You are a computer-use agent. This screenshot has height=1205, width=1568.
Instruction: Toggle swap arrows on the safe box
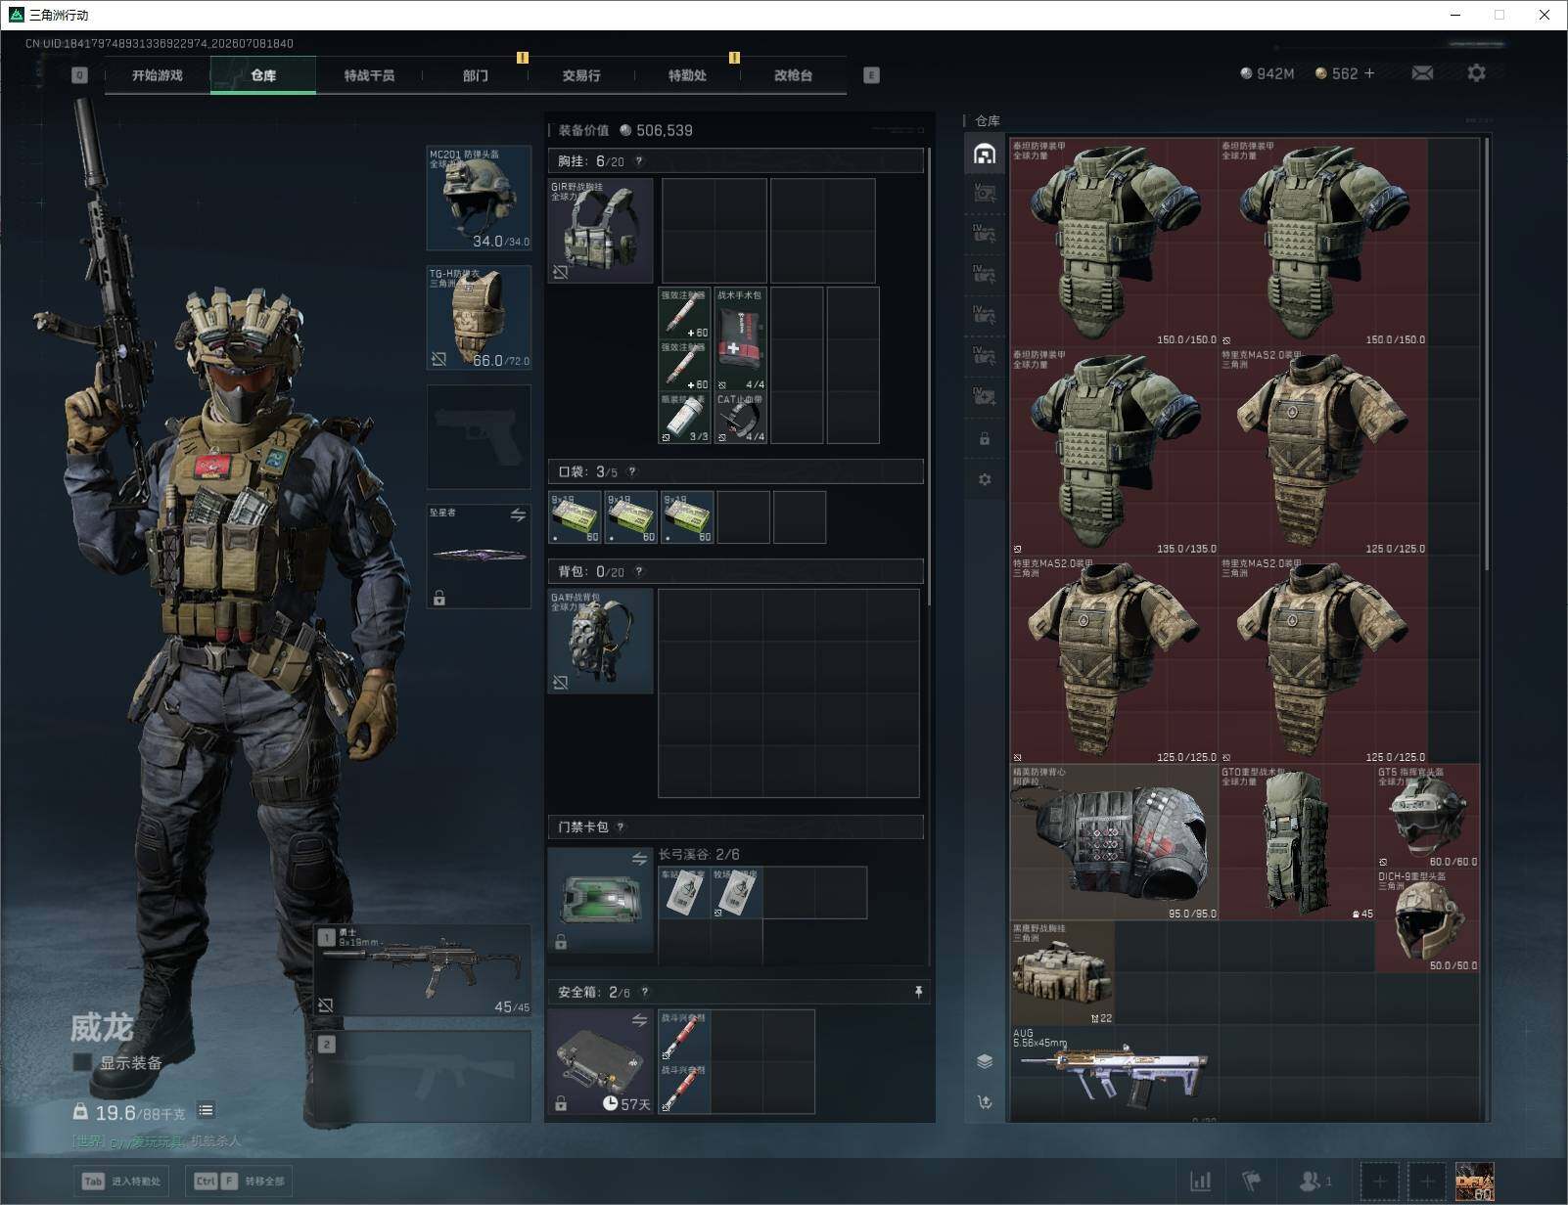click(639, 1020)
